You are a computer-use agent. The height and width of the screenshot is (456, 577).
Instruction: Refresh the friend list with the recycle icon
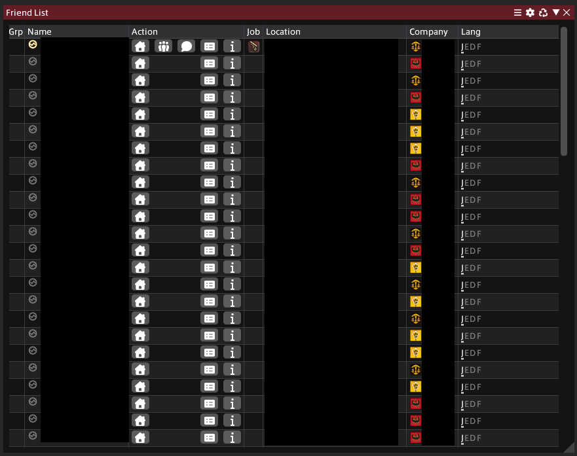coord(543,13)
